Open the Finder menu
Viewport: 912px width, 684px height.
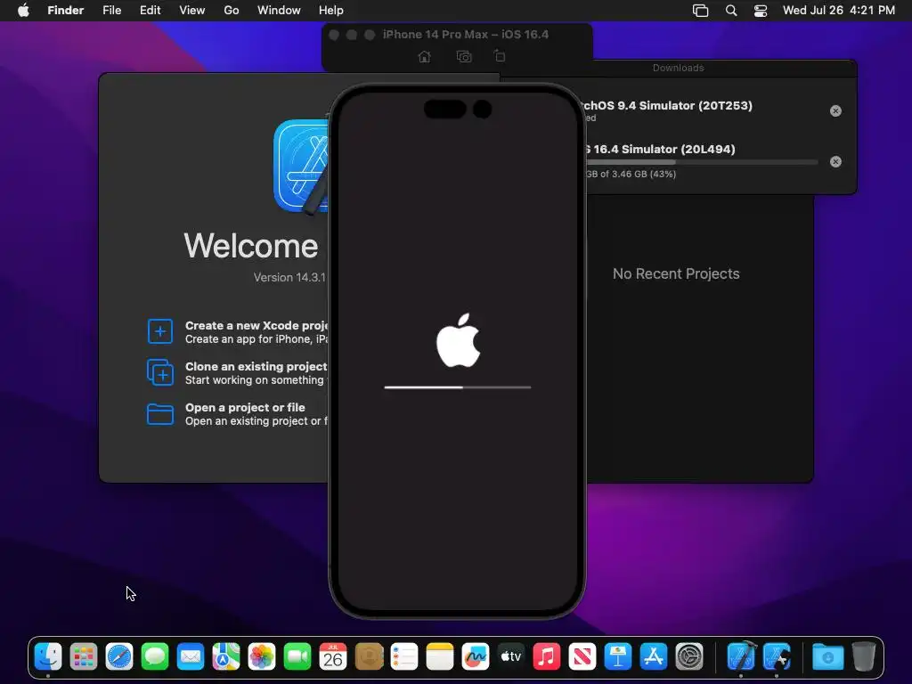point(66,11)
